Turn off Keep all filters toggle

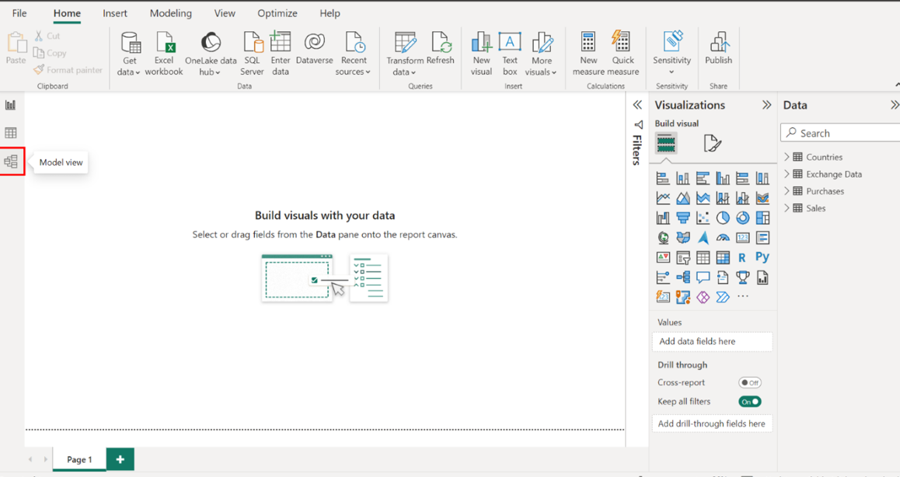point(749,402)
